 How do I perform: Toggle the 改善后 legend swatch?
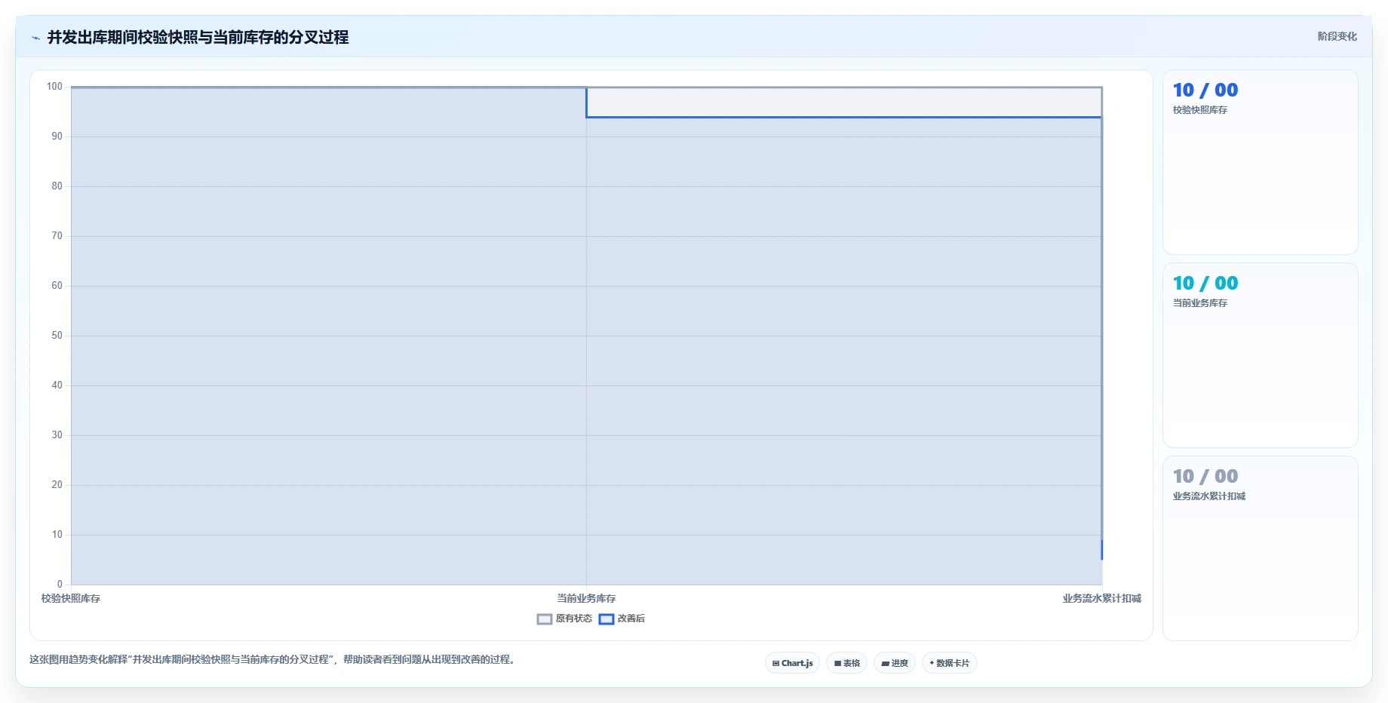coord(606,619)
